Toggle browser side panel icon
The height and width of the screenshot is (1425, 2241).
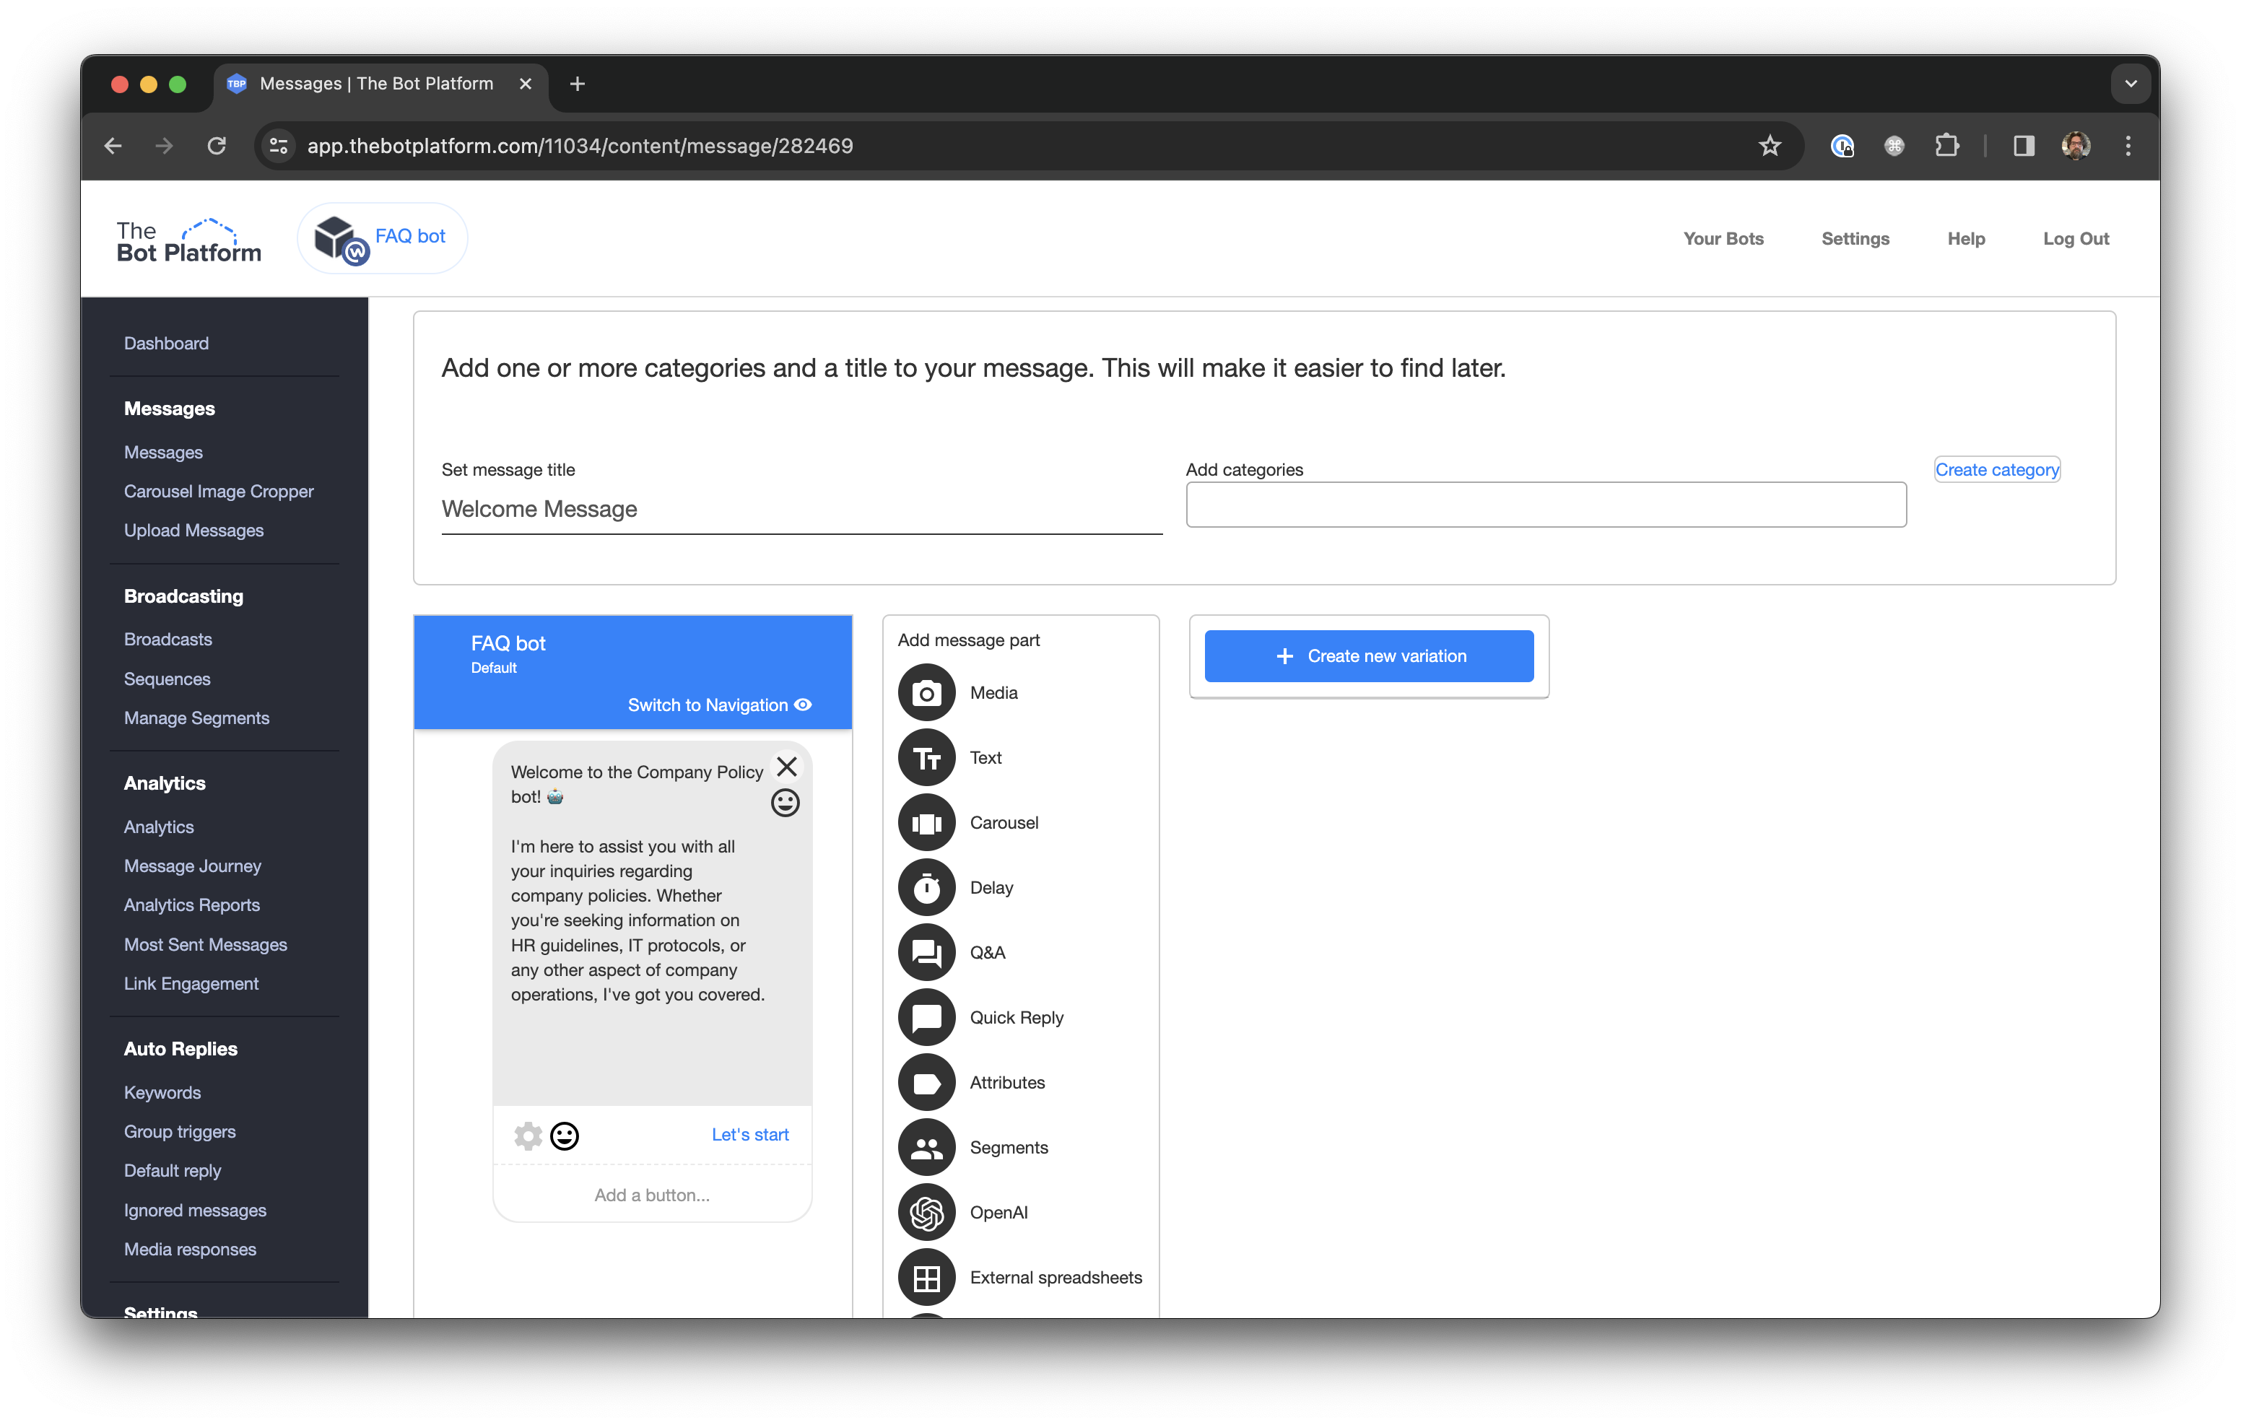tap(2023, 146)
